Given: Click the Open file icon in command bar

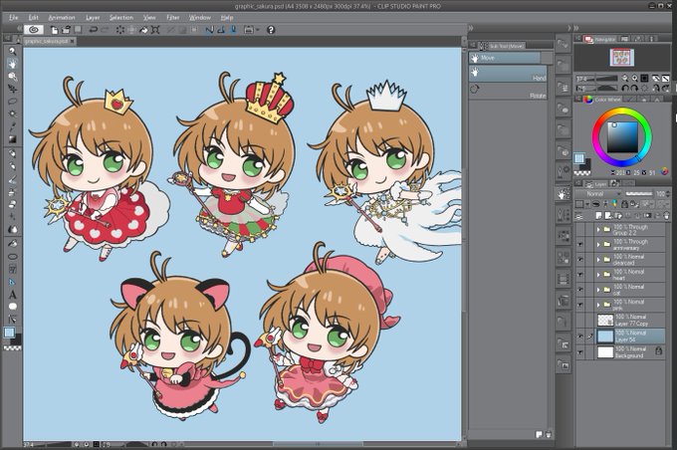Looking at the screenshot, I should tap(66, 30).
